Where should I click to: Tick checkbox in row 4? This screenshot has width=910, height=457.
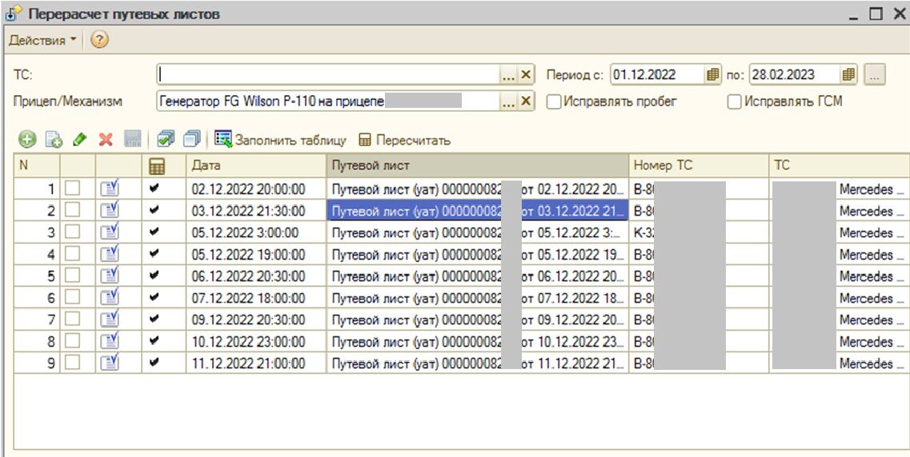point(72,254)
